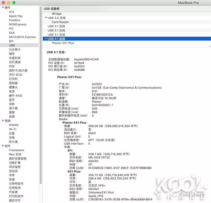
Task: Select 打印机 in the hardware list
Action: 13,79
